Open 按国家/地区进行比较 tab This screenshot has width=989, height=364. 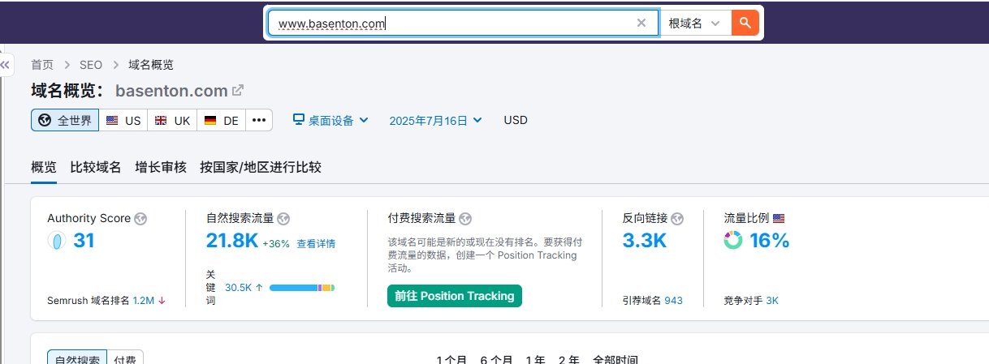pyautogui.click(x=261, y=167)
